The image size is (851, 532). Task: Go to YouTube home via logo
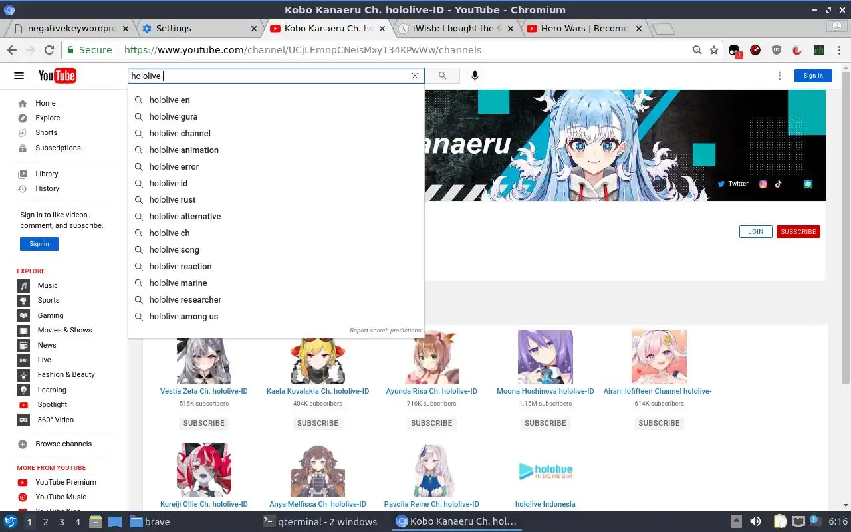click(x=57, y=76)
